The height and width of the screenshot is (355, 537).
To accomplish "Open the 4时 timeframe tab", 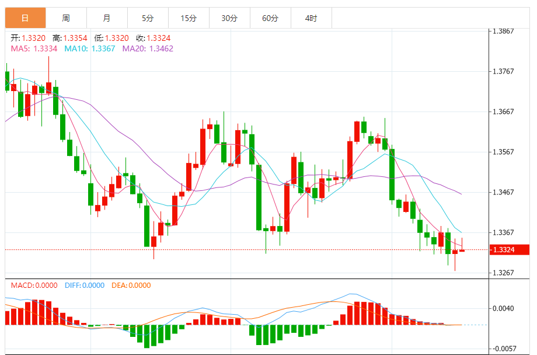I will click(311, 18).
